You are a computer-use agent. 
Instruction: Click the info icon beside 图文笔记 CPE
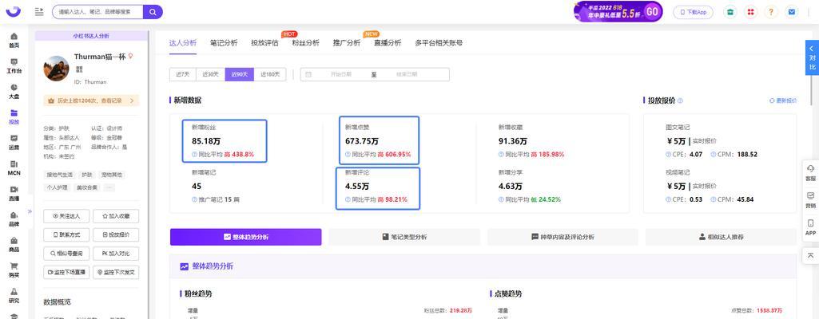668,154
